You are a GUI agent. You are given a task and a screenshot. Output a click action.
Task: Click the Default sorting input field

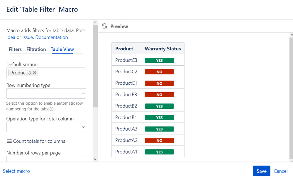pos(62,73)
